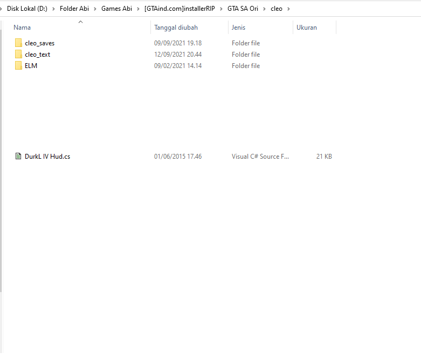Go to Folder Abi in breadcrumb
This screenshot has width=421, height=359.
[x=74, y=9]
